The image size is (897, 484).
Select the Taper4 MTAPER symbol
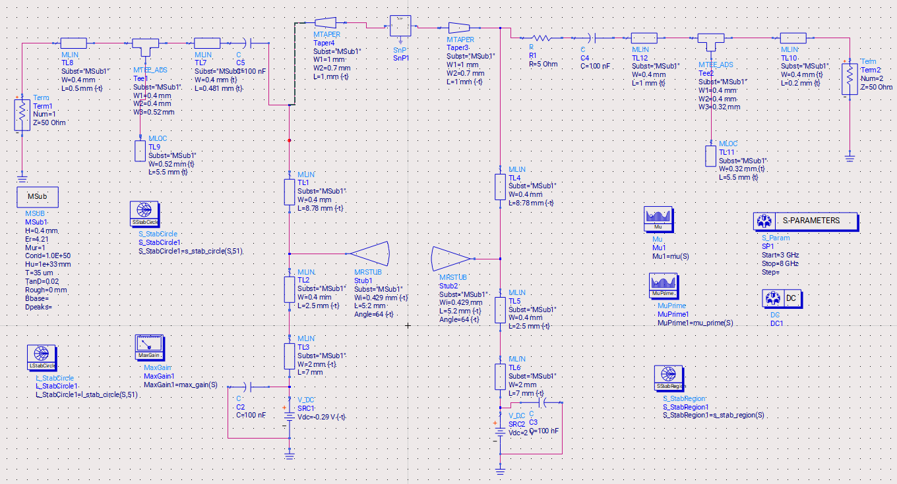tap(326, 23)
